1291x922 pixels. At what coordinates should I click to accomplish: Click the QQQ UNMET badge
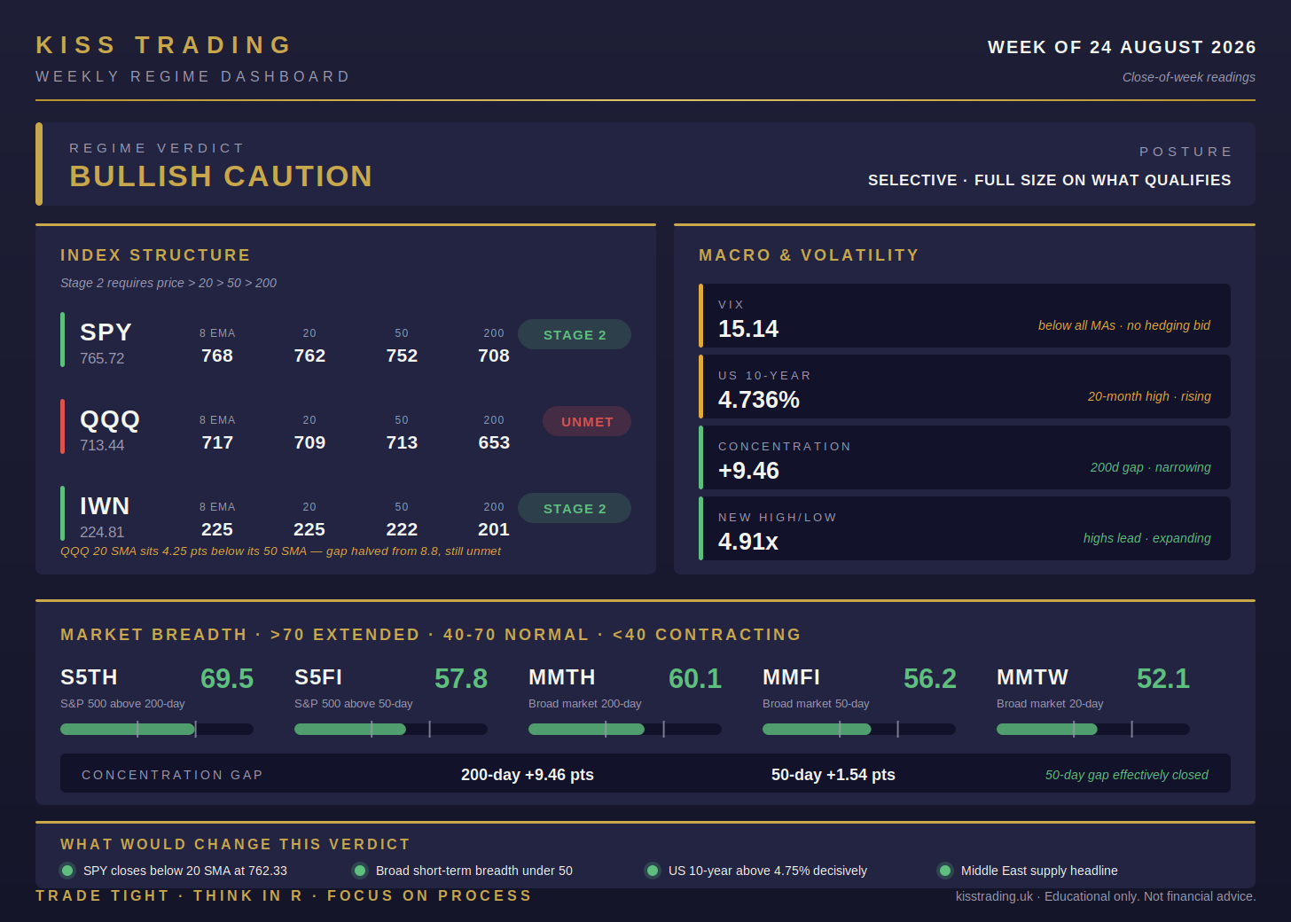click(x=587, y=421)
